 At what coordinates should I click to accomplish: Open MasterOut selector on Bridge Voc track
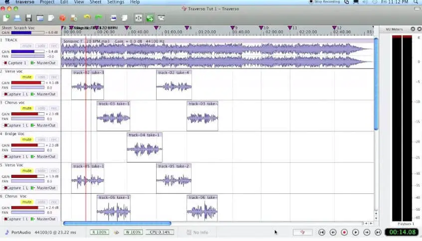click(43, 157)
